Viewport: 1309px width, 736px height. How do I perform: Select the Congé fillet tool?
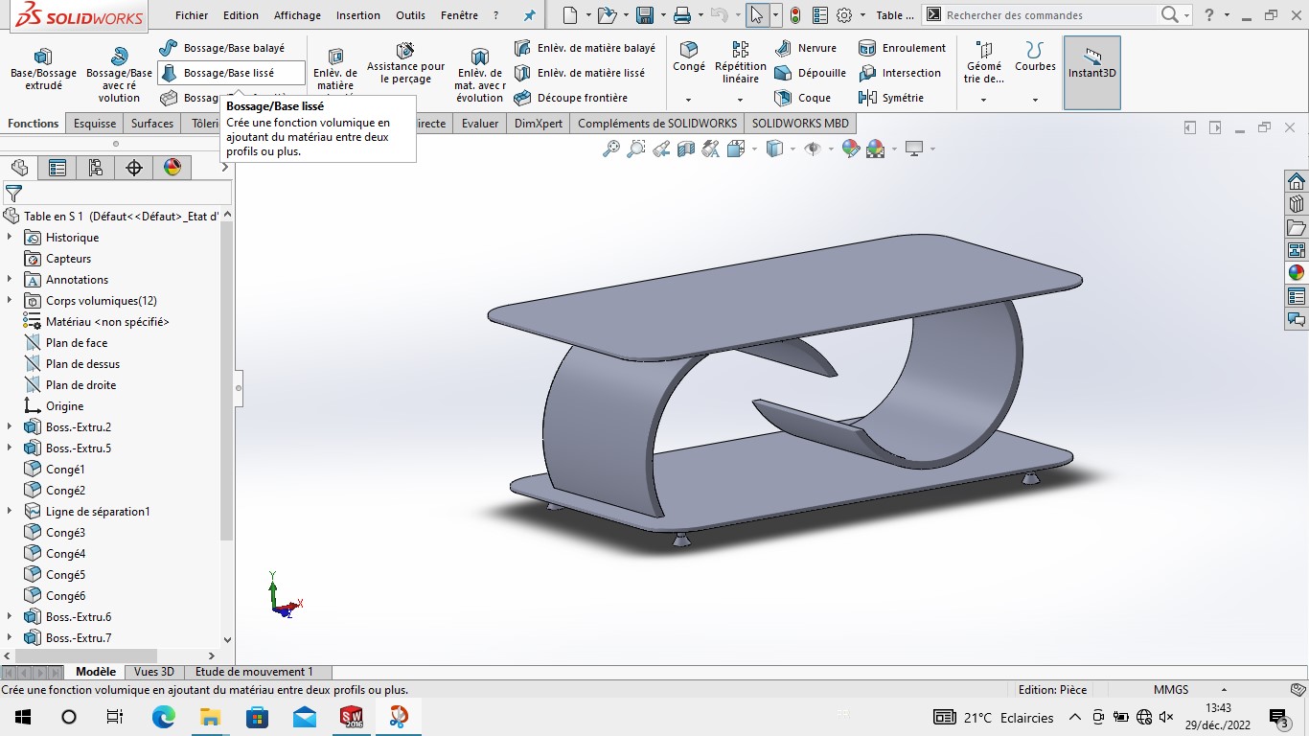click(x=688, y=57)
